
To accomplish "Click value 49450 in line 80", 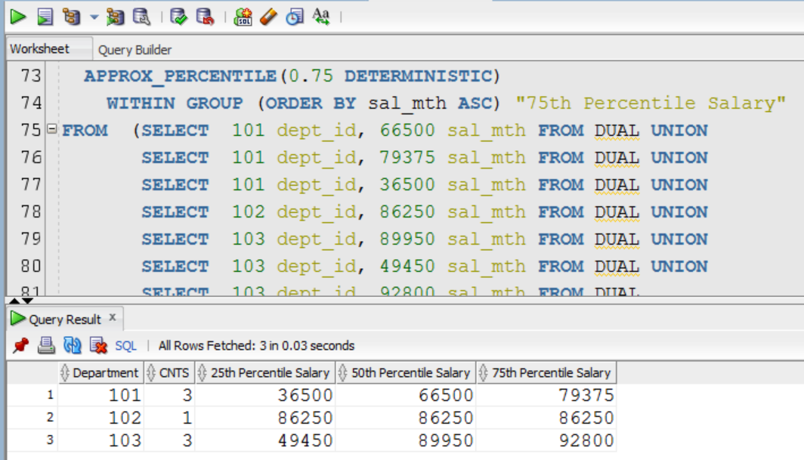I will [x=407, y=266].
